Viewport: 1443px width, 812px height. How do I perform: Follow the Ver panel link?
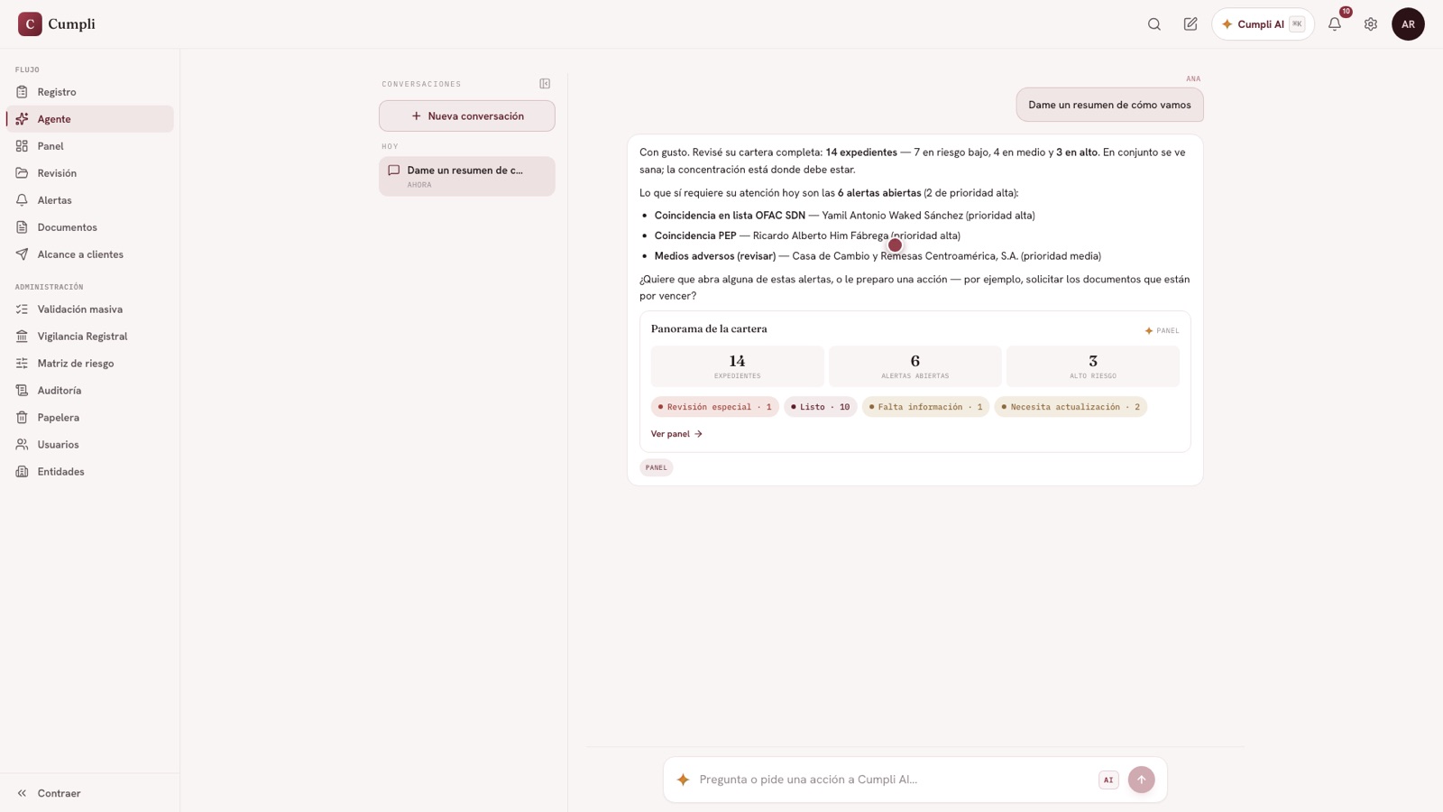click(676, 434)
